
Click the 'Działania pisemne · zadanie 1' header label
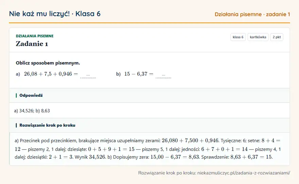(x=252, y=14)
